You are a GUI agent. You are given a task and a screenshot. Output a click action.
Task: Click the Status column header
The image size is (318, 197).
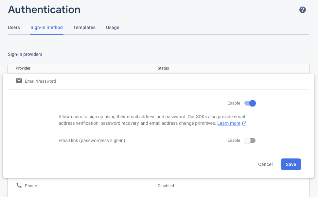tap(163, 68)
